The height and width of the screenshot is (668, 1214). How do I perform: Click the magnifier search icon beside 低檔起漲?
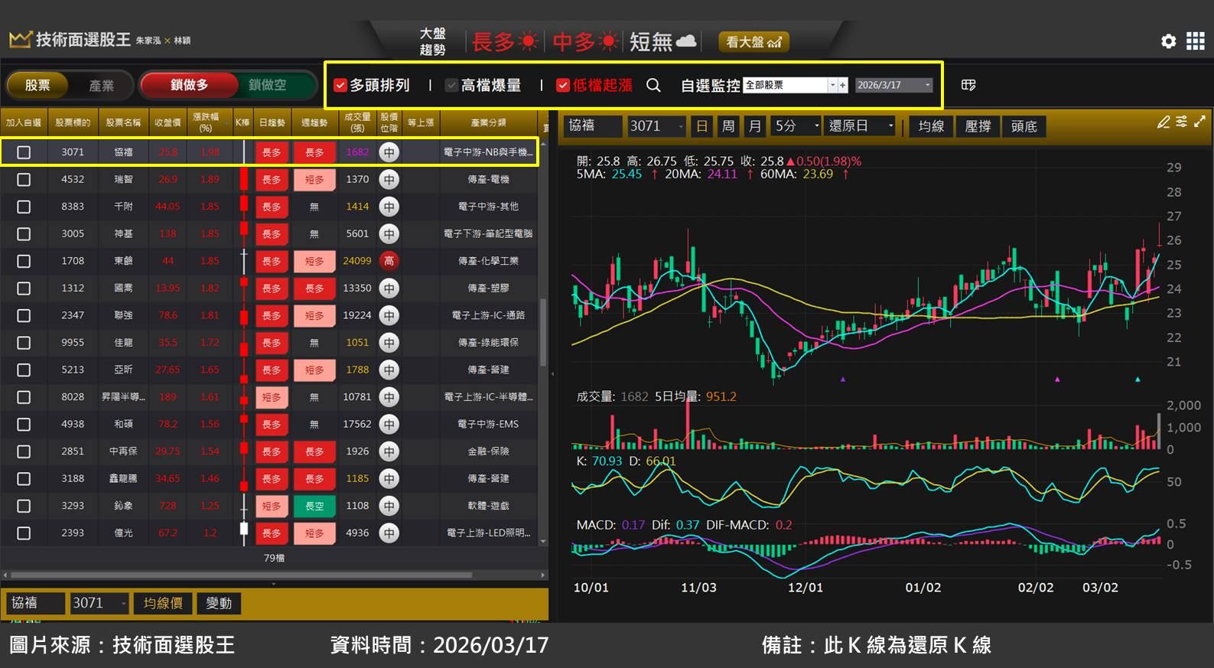pyautogui.click(x=653, y=85)
